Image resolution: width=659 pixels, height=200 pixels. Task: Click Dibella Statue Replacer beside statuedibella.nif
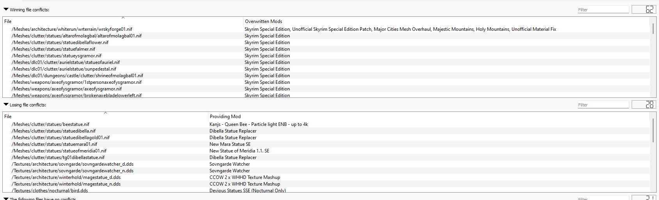point(233,131)
